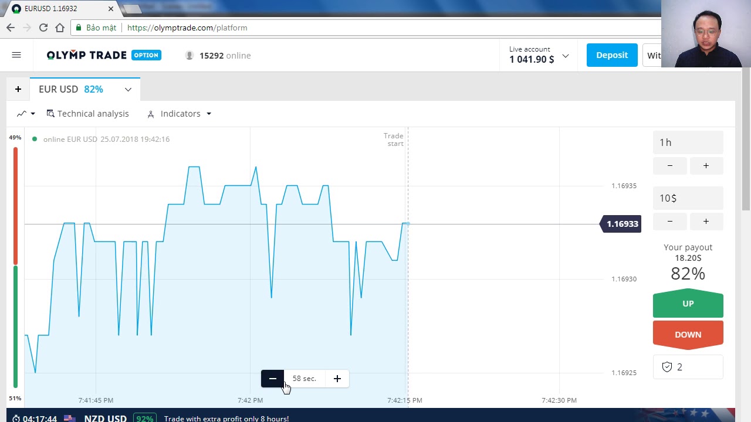Click the online EUR USD timestamp label

(106, 139)
